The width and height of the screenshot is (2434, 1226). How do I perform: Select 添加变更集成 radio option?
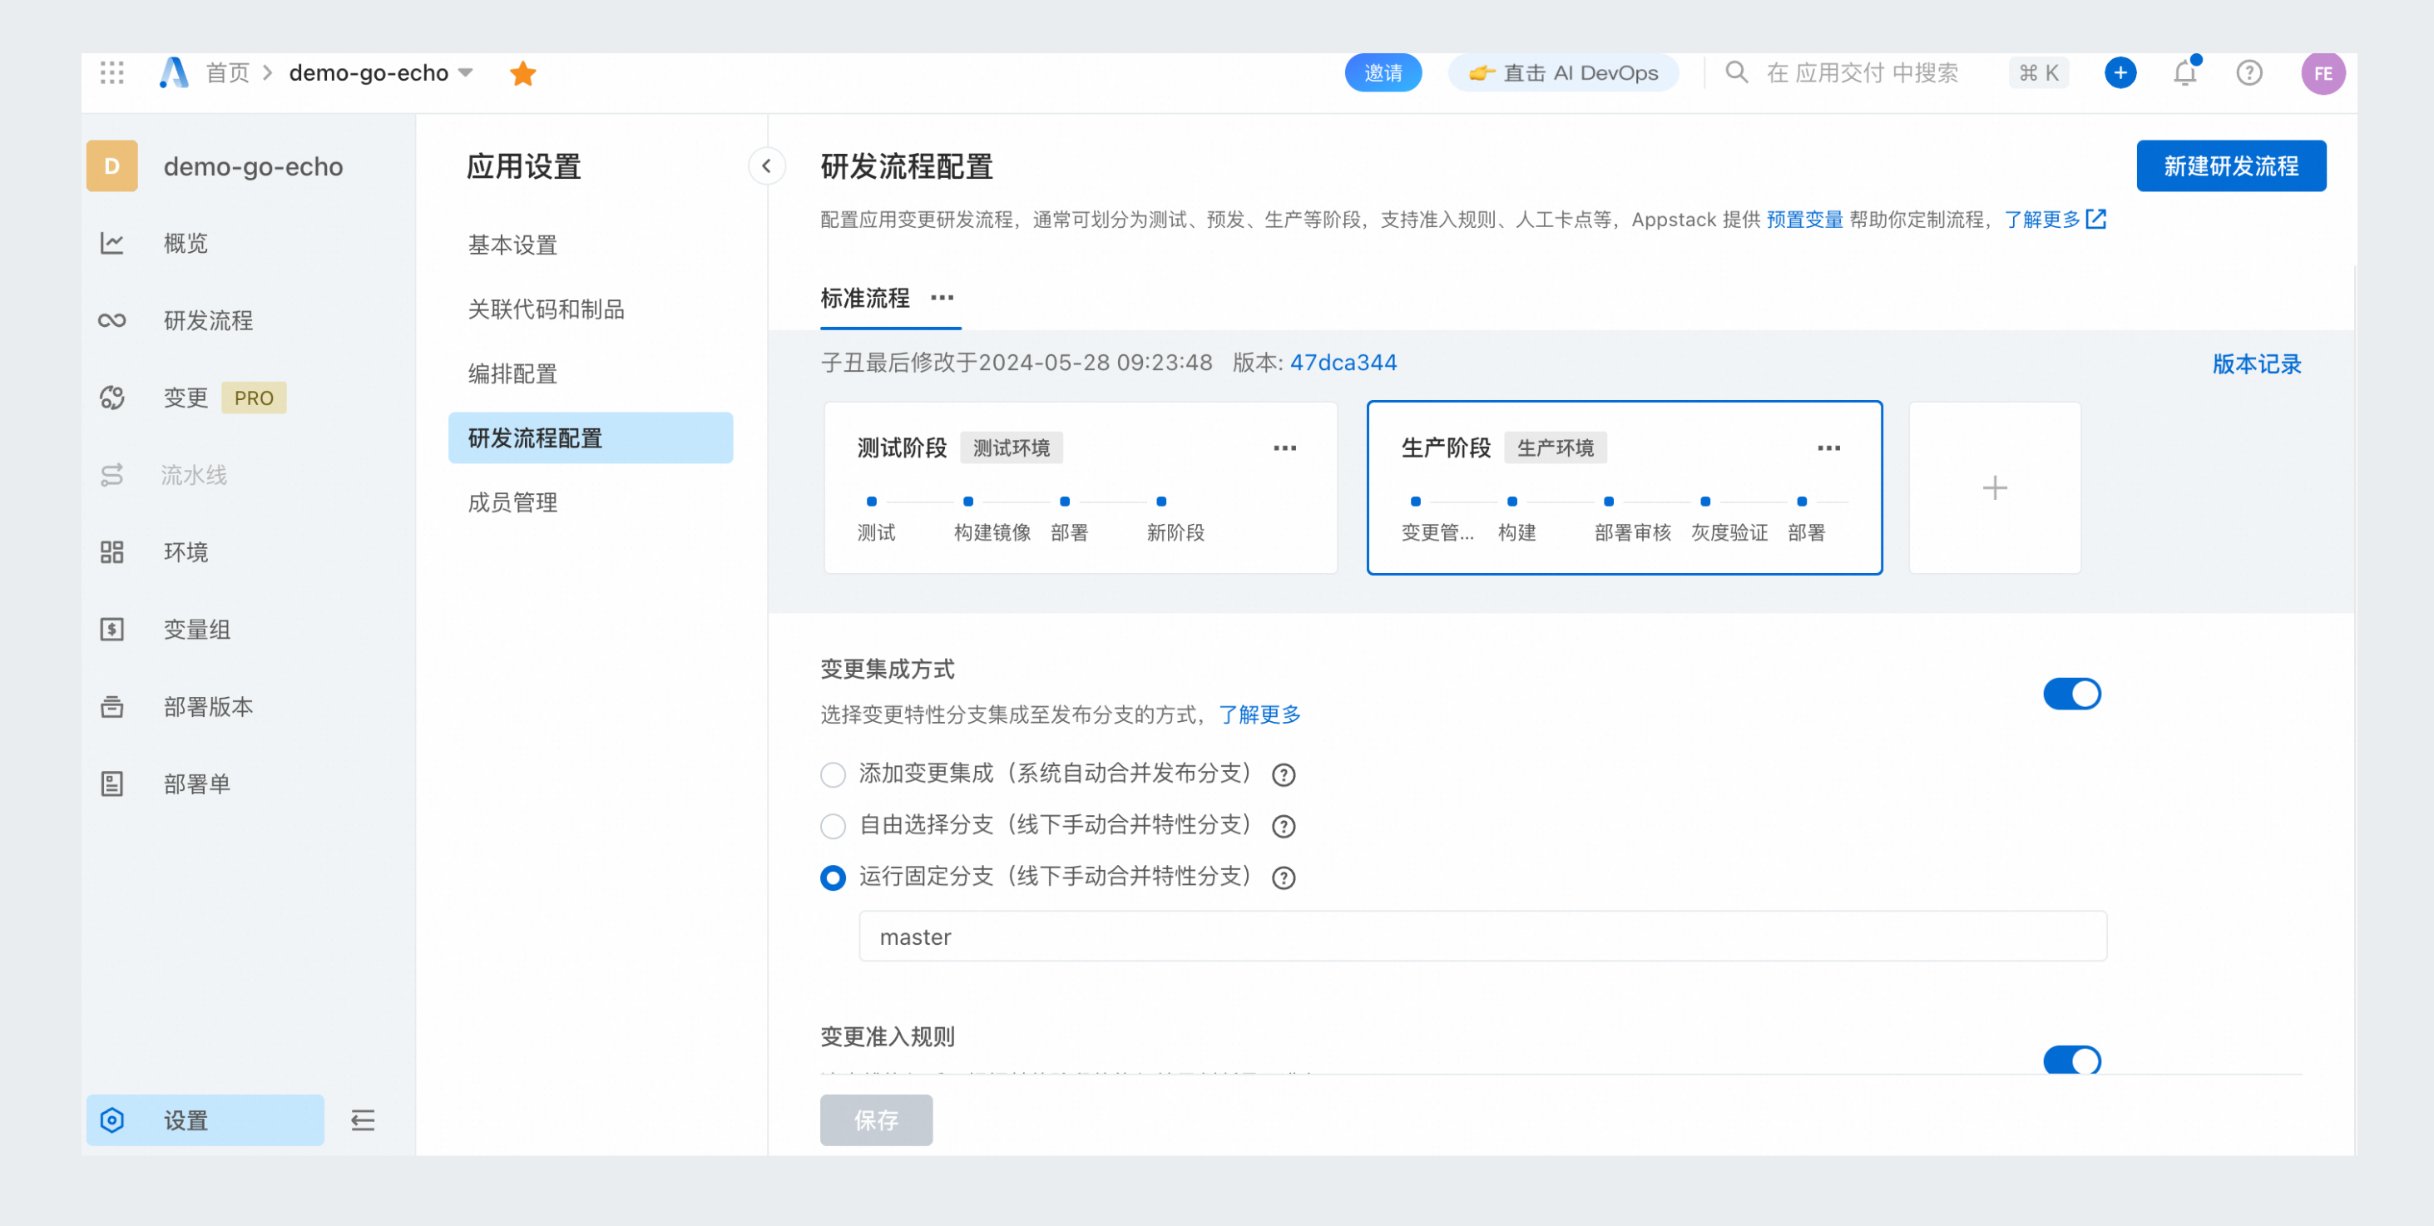click(x=833, y=774)
